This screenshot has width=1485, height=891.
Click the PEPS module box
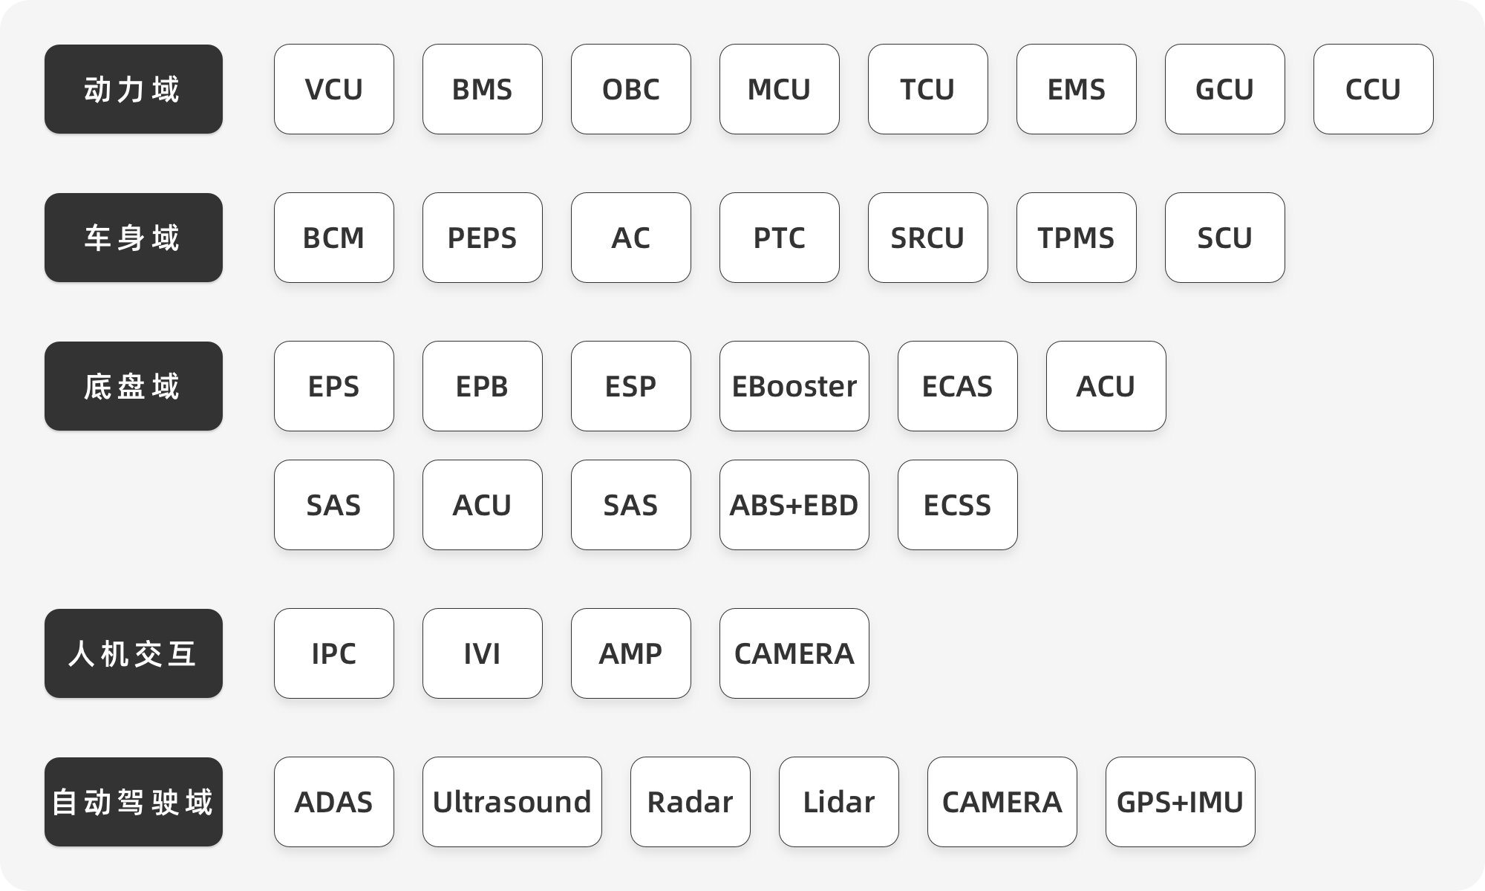click(483, 238)
